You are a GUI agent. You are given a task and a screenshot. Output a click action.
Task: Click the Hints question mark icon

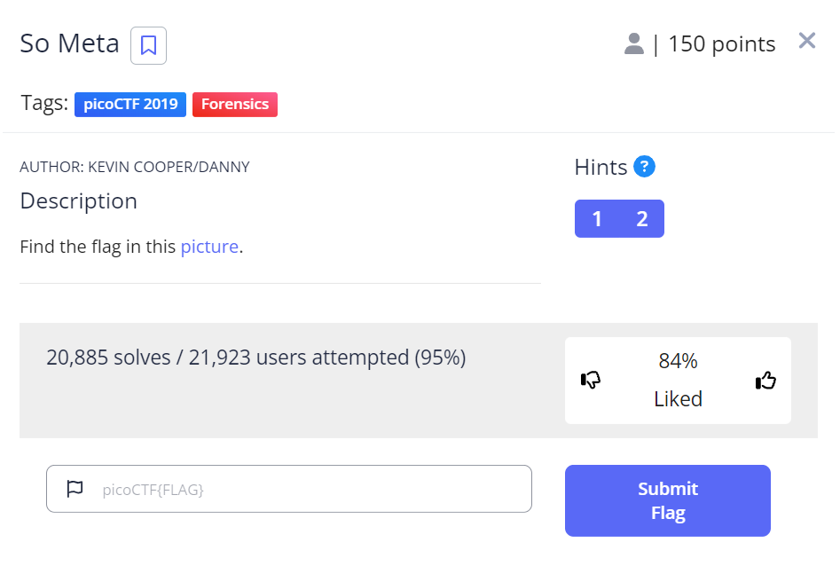coord(645,166)
